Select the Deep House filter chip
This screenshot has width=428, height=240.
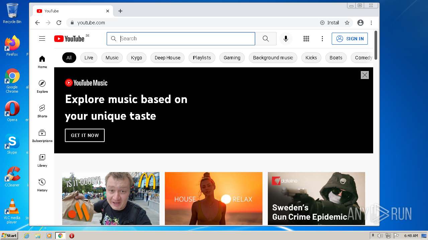click(x=168, y=58)
